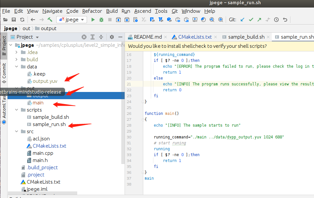This screenshot has height=198, width=314.
Task: Open the Tools menu
Action: [x=161, y=11]
